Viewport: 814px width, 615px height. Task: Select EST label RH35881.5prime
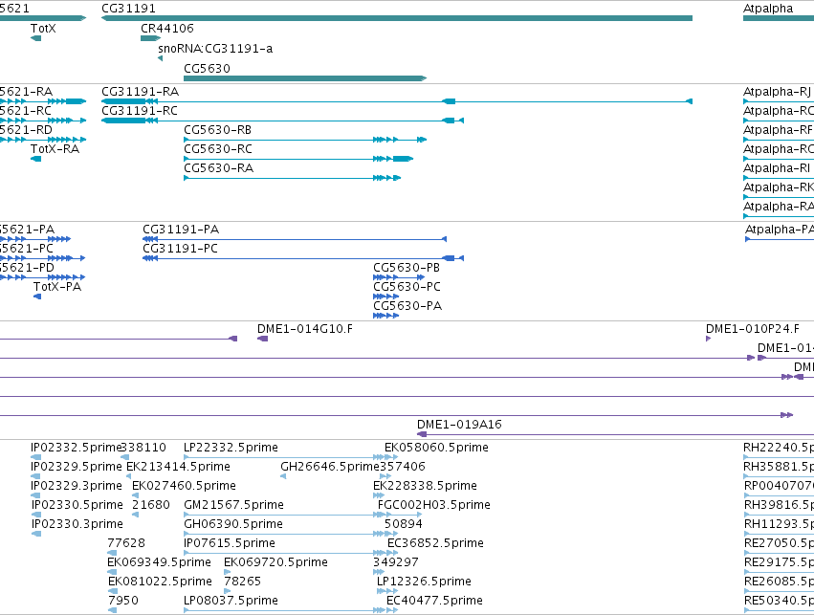[779, 467]
